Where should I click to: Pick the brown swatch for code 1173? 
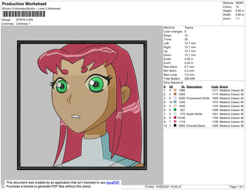point(175,94)
